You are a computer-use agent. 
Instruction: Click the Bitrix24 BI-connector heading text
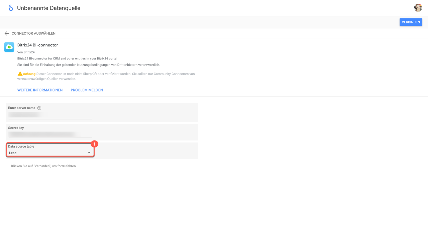(38, 45)
